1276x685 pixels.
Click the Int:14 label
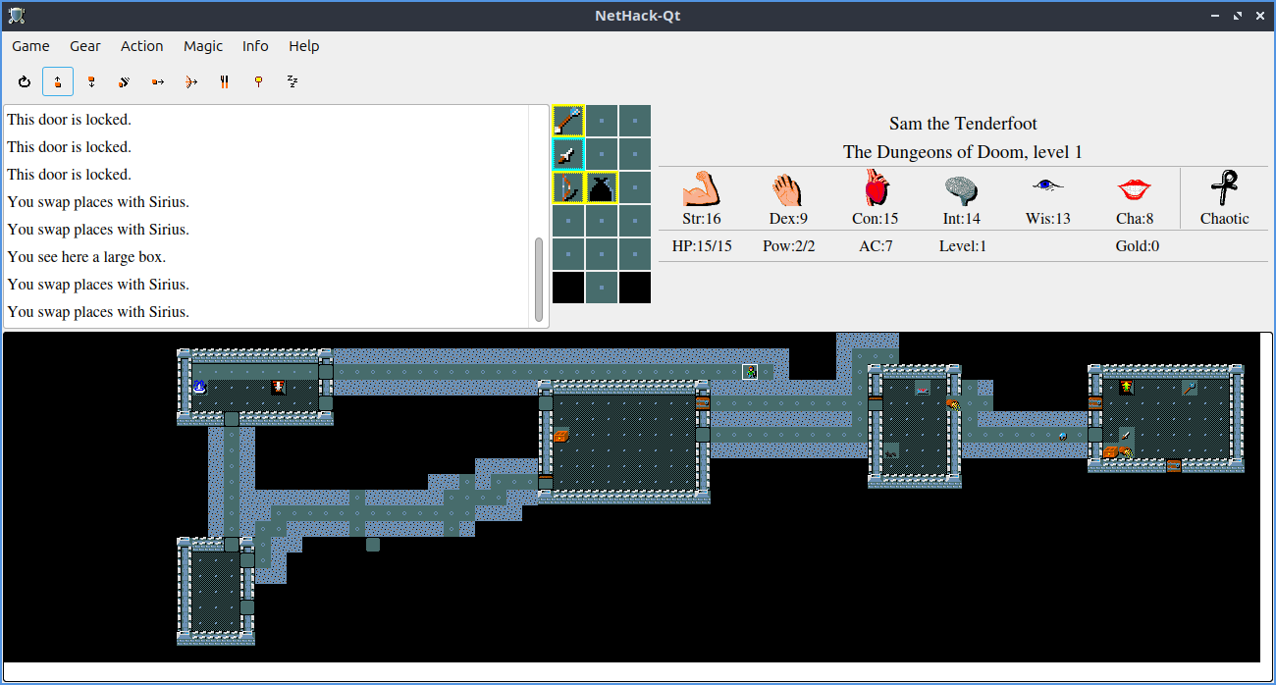coord(962,219)
